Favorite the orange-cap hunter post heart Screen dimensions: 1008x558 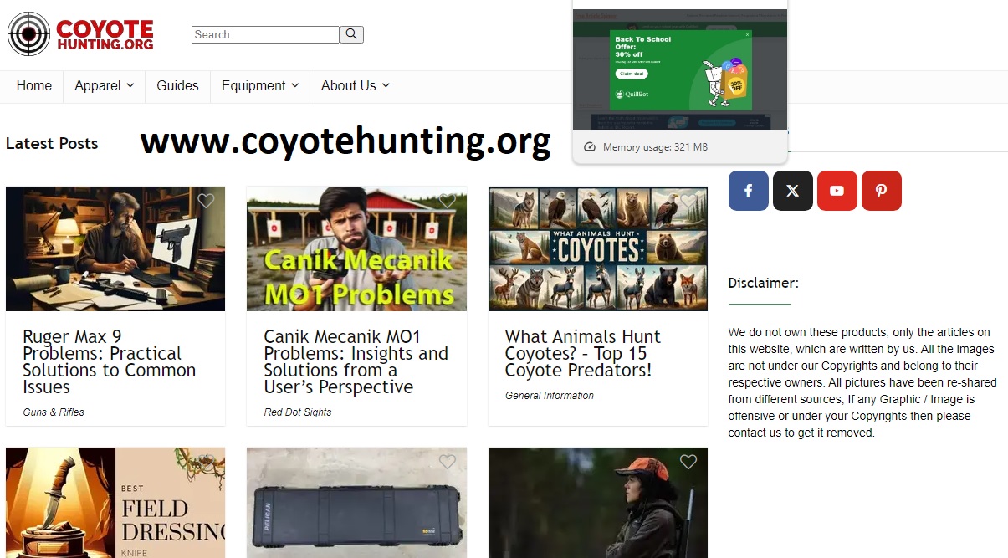click(x=688, y=462)
